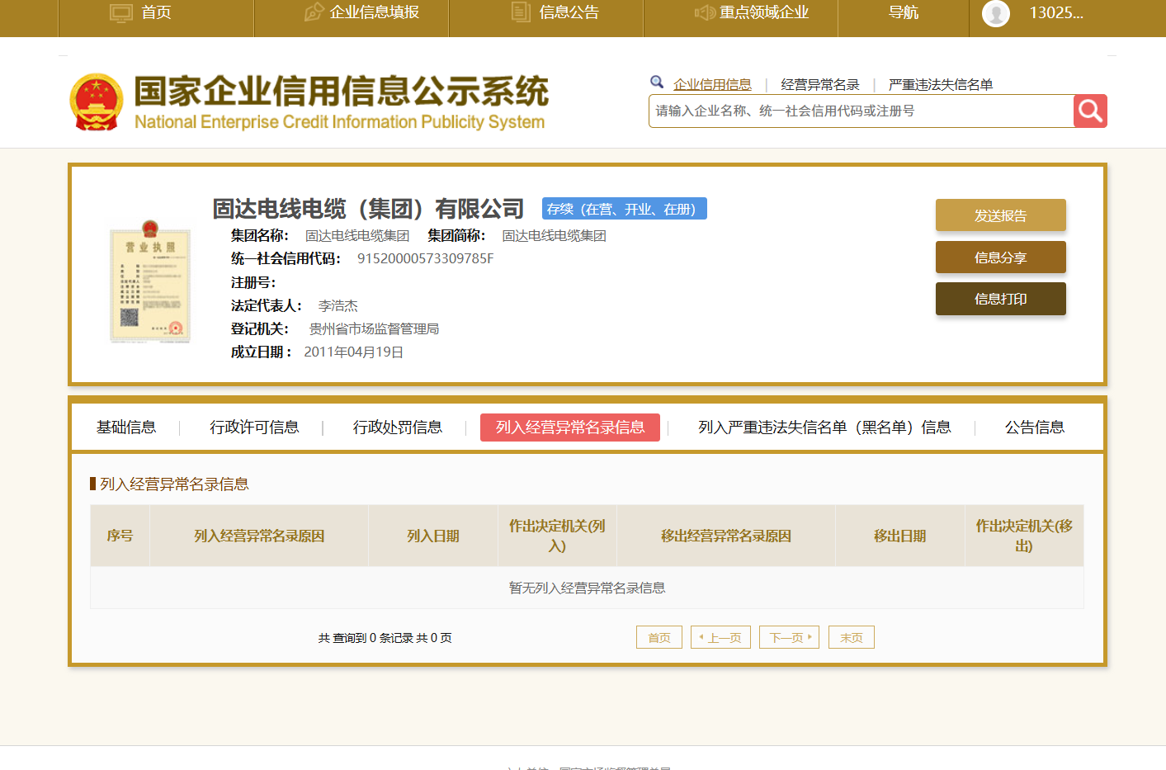Go to next page 下一页

pyautogui.click(x=789, y=637)
